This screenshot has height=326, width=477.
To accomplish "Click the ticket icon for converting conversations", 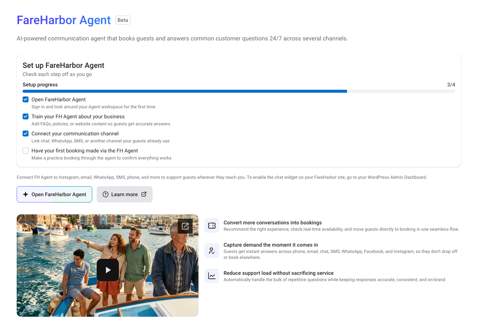I will pos(212,225).
